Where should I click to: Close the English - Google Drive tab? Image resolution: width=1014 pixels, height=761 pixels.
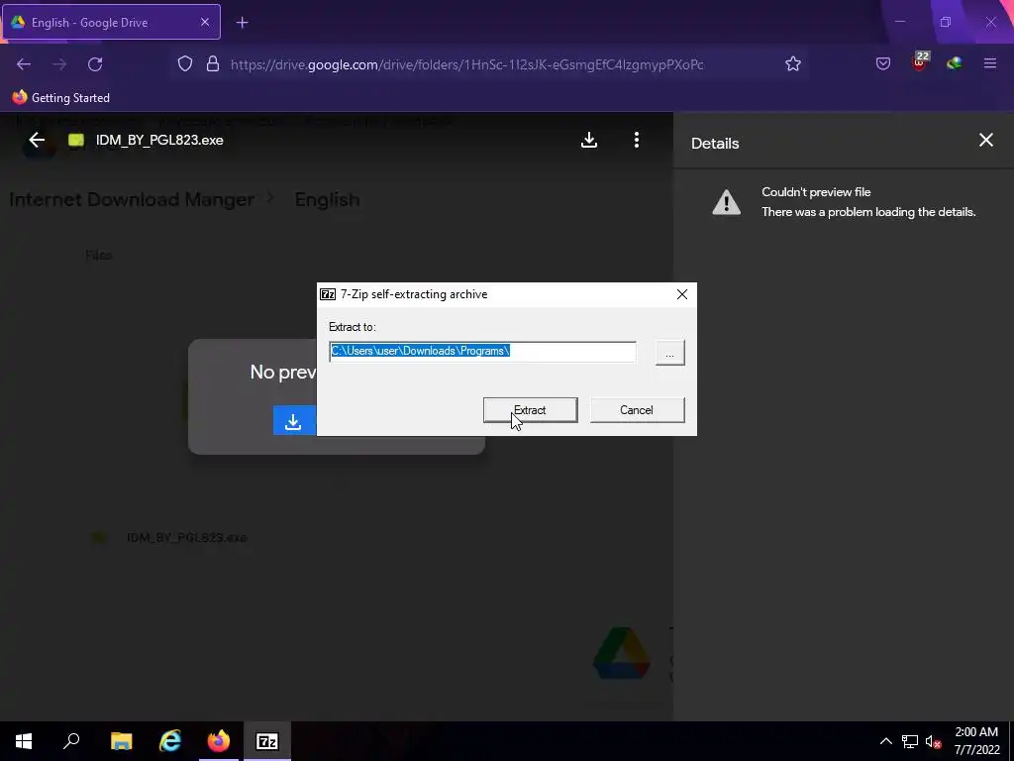pos(204,22)
